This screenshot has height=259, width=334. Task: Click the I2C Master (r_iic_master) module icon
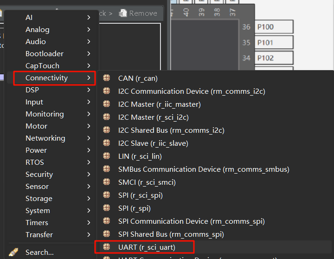coord(107,104)
